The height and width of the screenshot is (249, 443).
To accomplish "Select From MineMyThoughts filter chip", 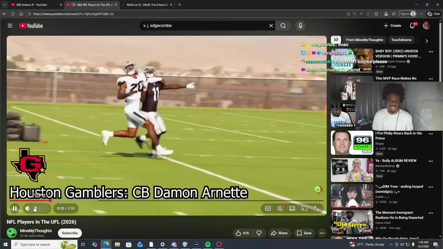I will point(364,40).
